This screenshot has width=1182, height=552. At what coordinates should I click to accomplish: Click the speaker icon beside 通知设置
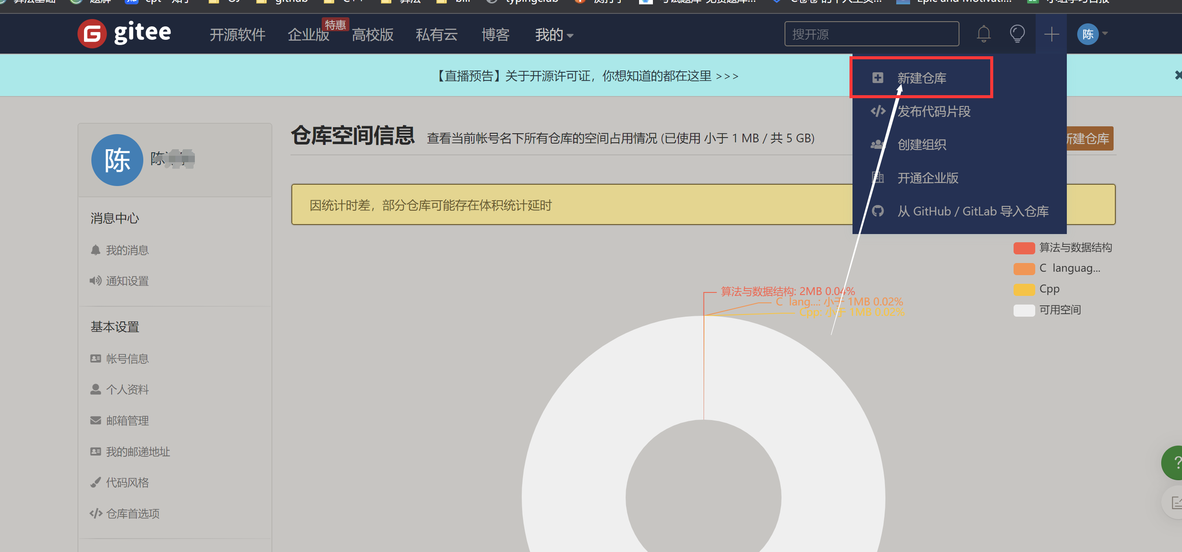pyautogui.click(x=95, y=281)
